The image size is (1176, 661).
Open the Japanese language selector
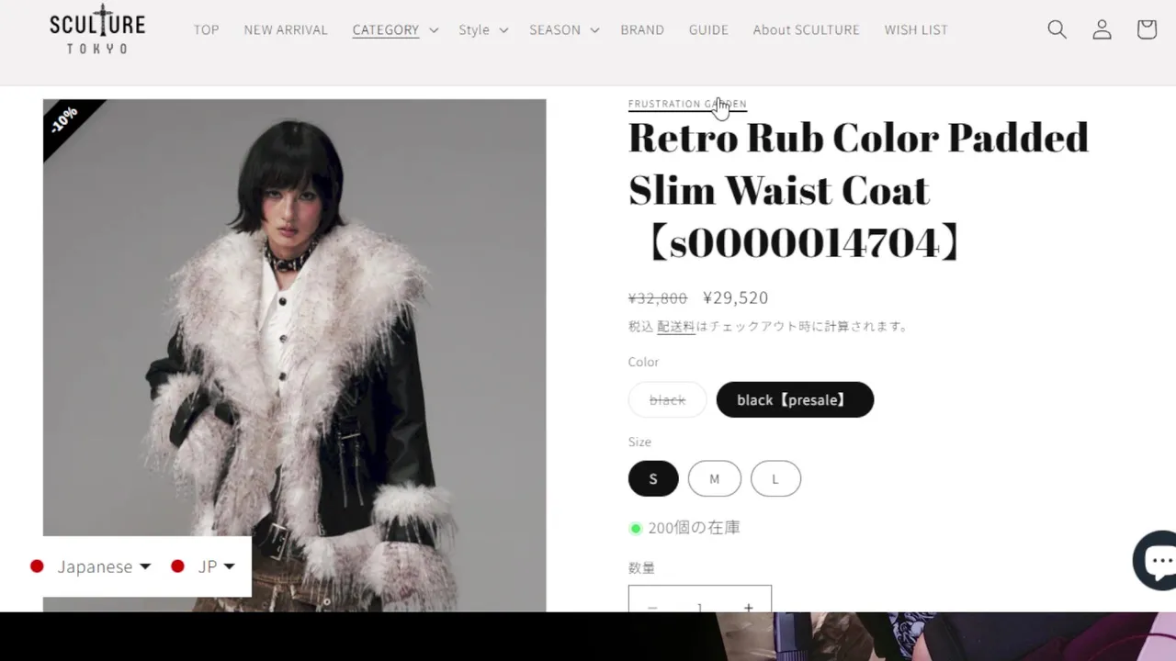91,566
